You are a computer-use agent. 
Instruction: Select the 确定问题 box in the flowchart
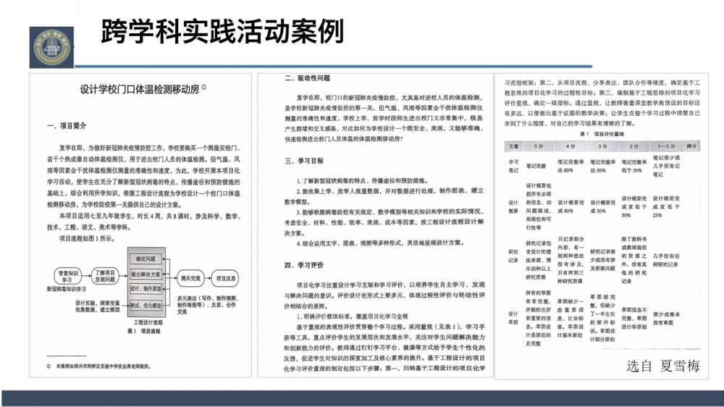[x=146, y=259]
